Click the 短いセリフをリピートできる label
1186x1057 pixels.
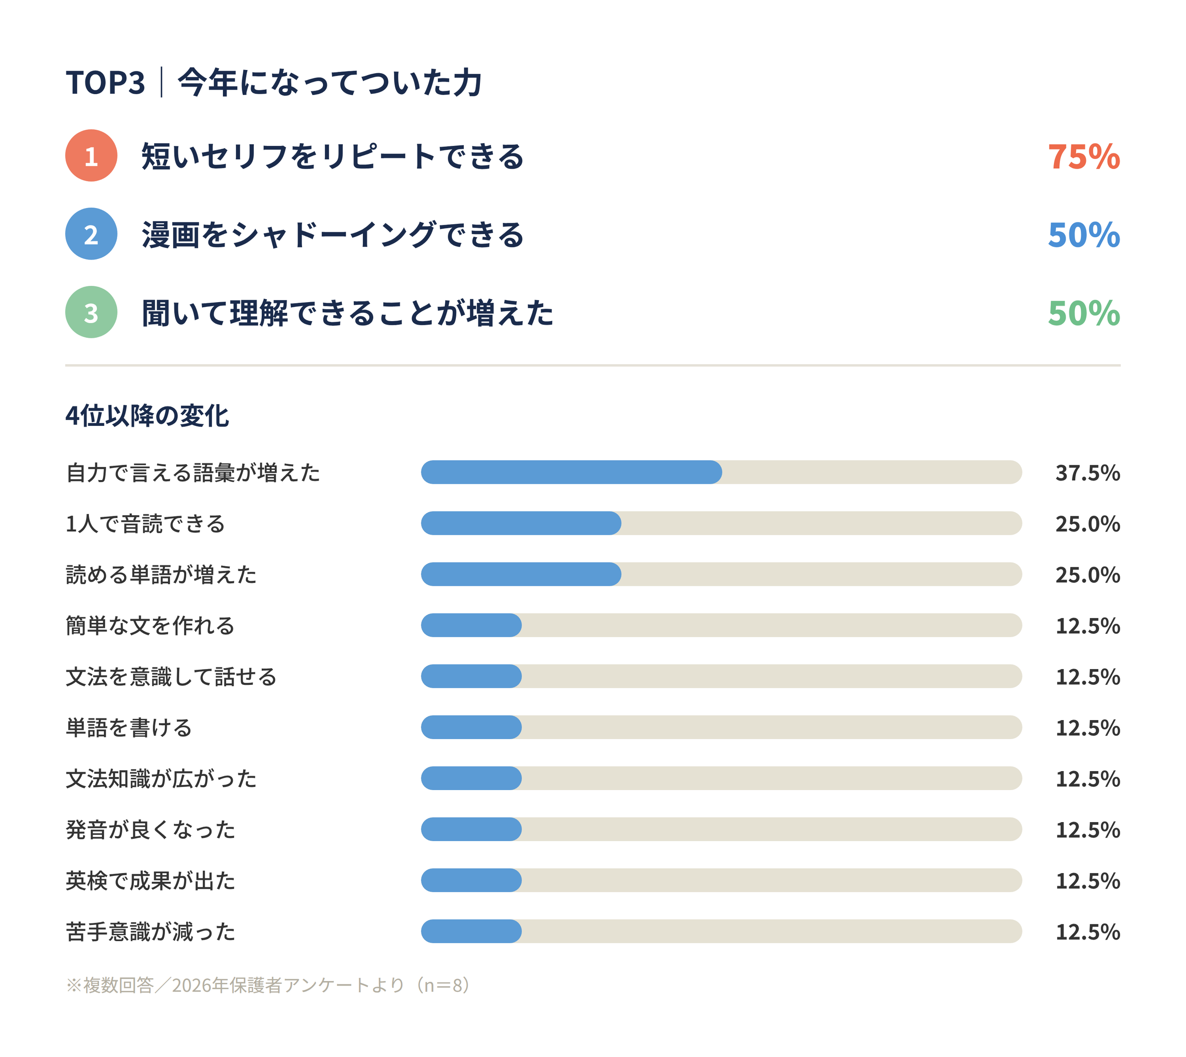(x=333, y=156)
